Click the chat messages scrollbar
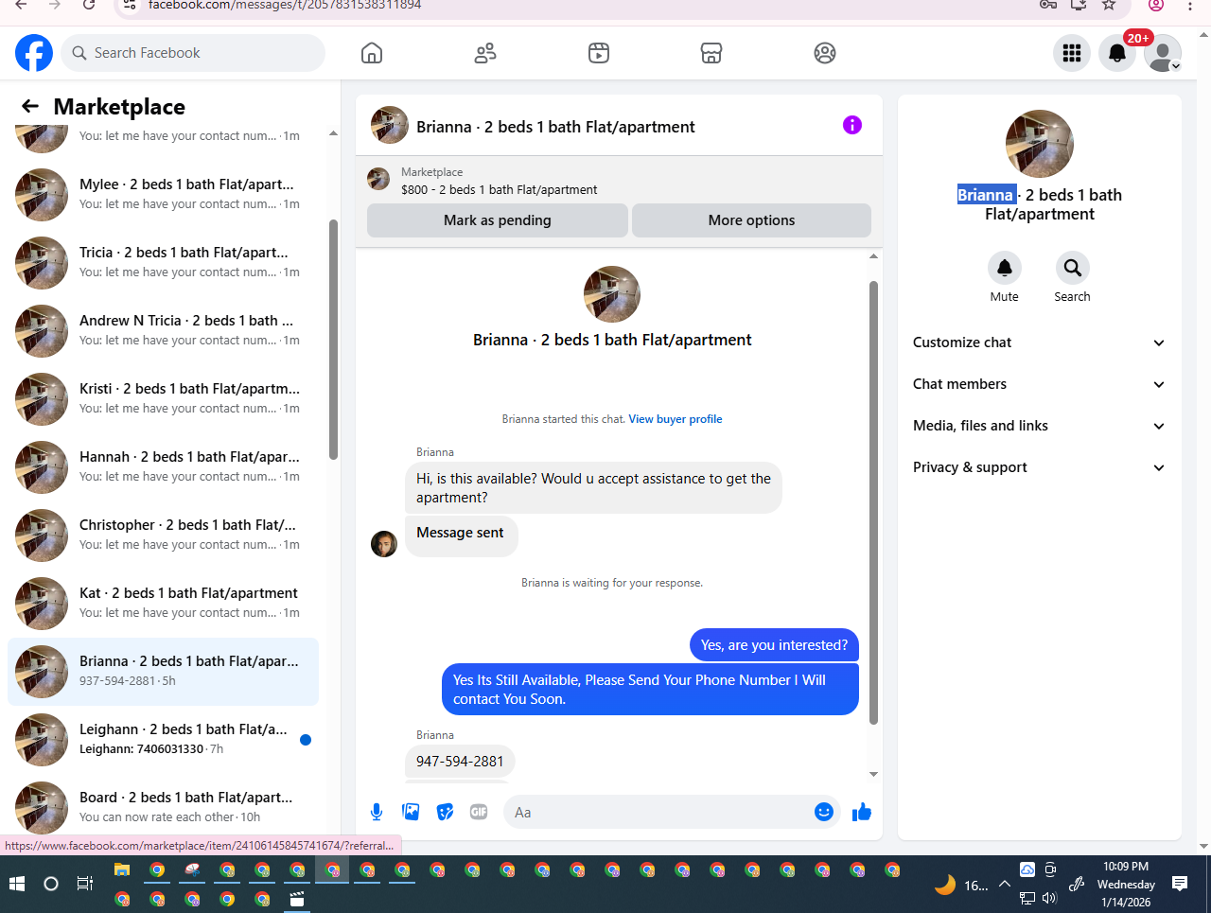The width and height of the screenshot is (1211, 913). click(x=873, y=501)
